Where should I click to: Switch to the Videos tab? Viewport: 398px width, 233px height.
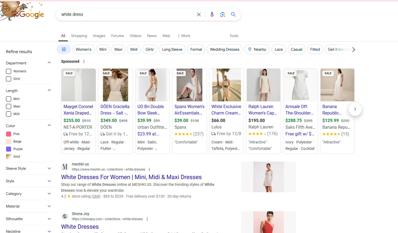135,36
